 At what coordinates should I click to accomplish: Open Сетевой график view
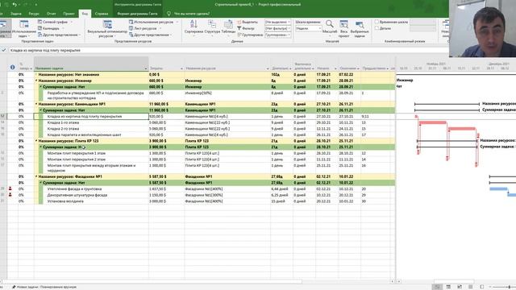[x=55, y=22]
